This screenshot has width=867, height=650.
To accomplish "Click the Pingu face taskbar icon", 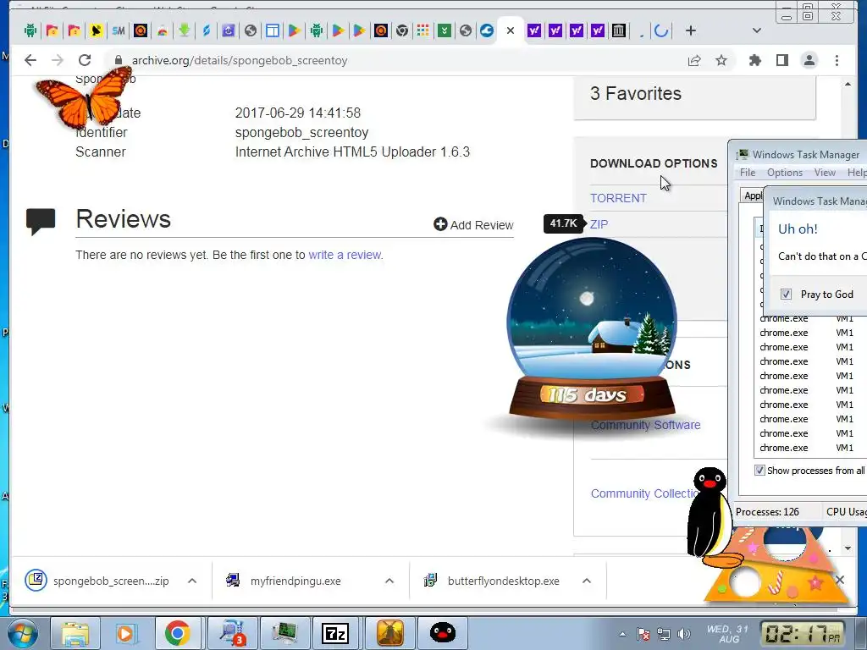I will tap(442, 633).
